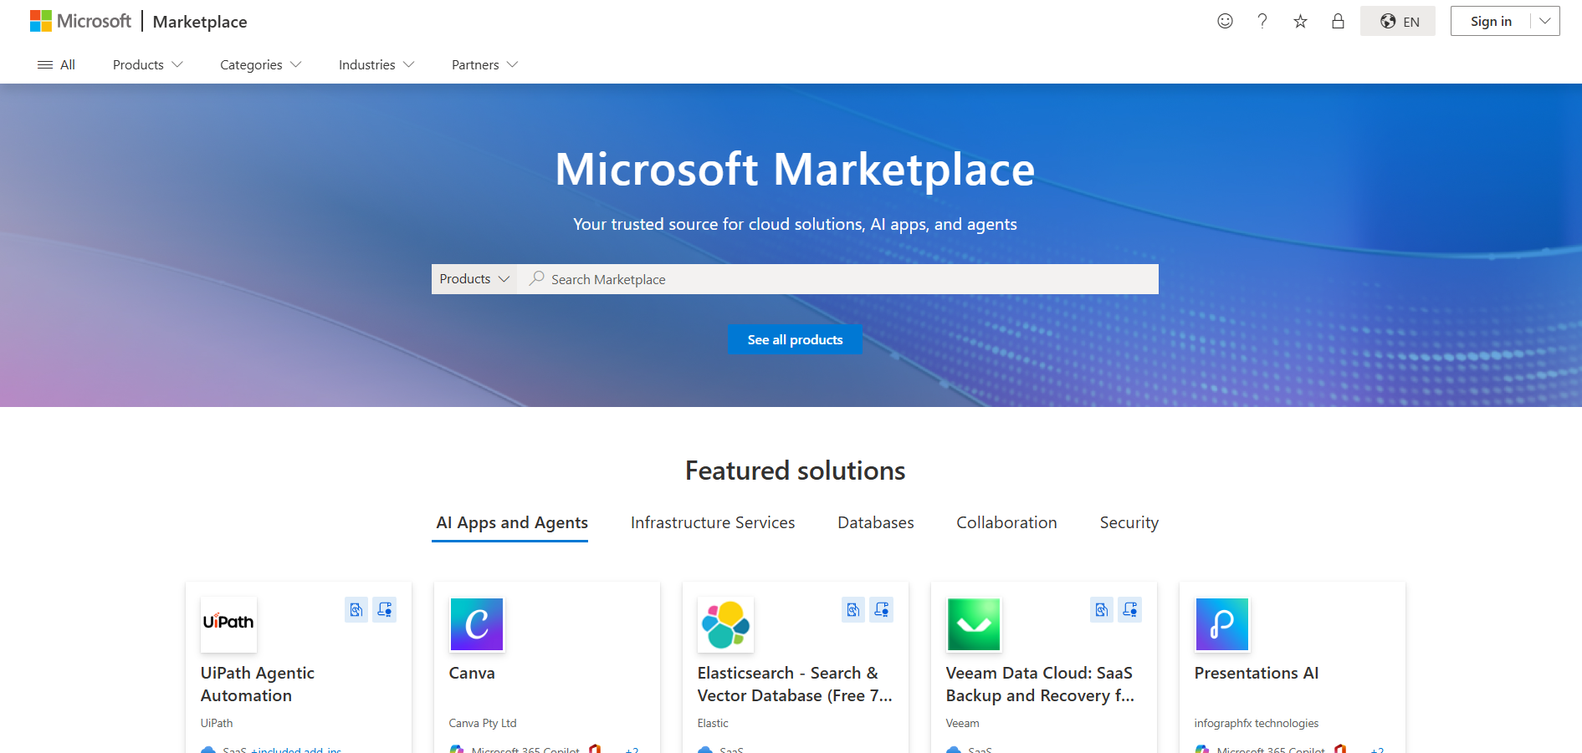1582x753 pixels.
Task: Open the All hamburger menu
Action: coord(56,64)
